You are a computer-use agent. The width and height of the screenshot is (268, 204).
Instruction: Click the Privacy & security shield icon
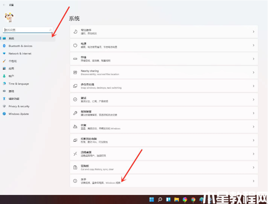pos(4,106)
